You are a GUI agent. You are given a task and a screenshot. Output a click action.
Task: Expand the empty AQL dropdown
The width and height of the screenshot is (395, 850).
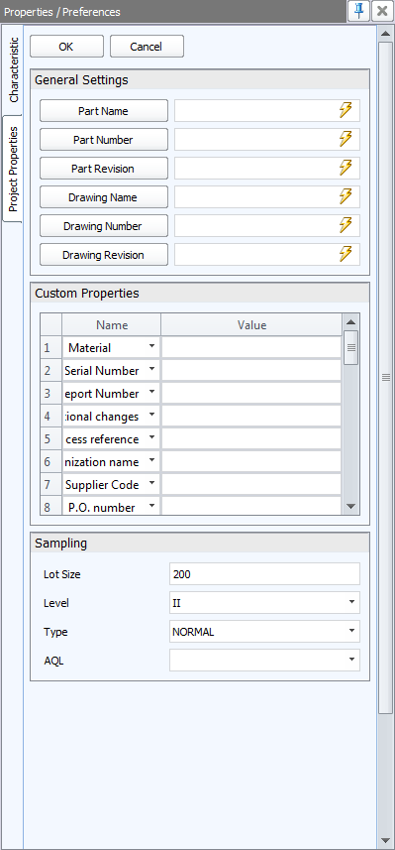pyautogui.click(x=351, y=660)
